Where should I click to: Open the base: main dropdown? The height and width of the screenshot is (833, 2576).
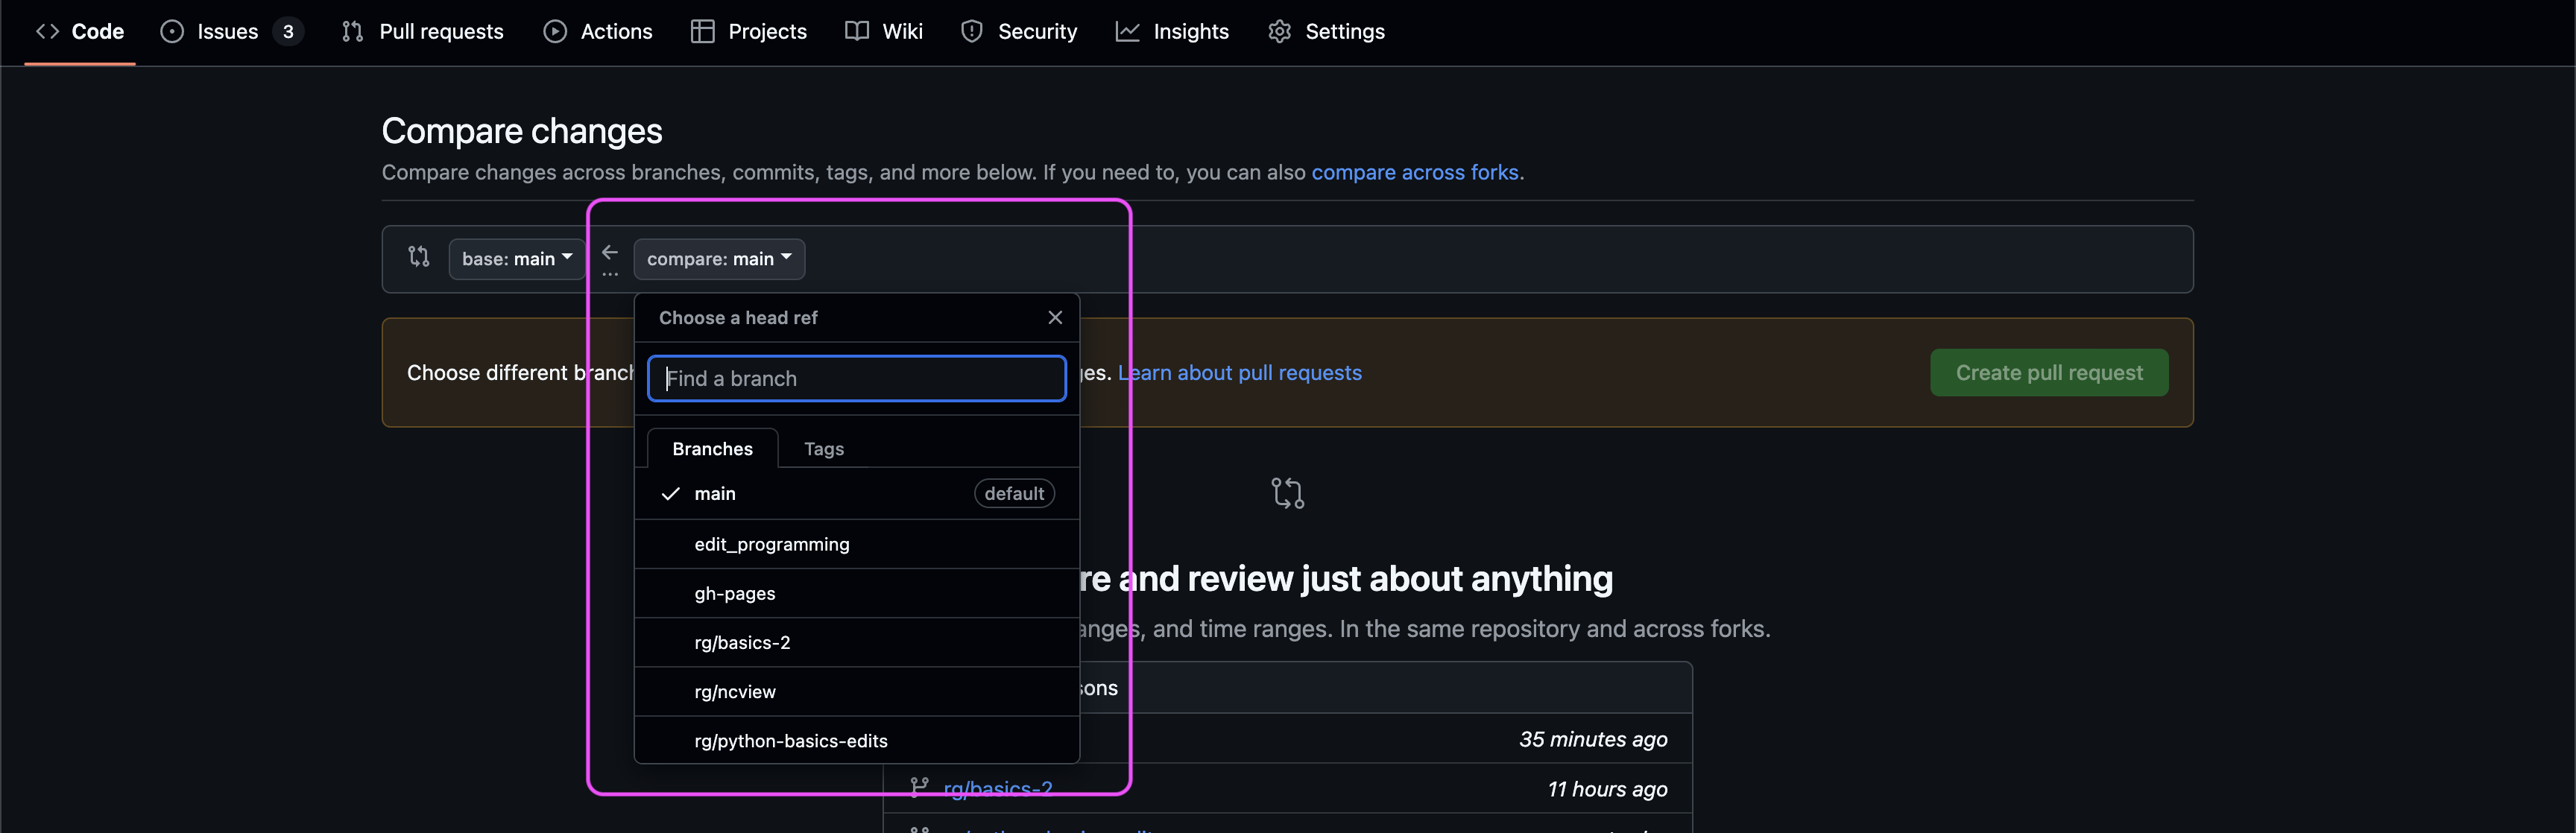[516, 259]
